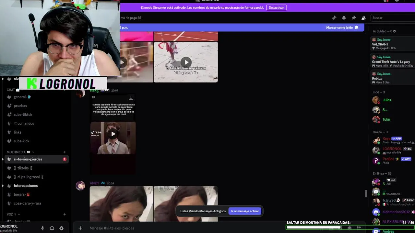Screen dimensions: 415x233
Task: Deafen audio with the headphones icon
Action: pyautogui.click(x=52, y=228)
